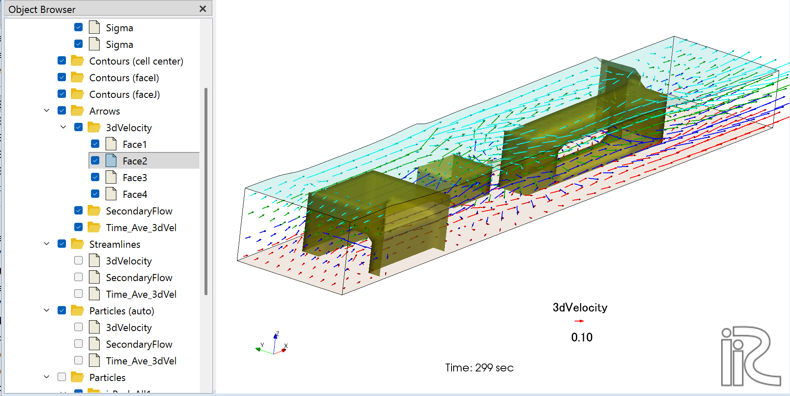
Task: Select Face1 in the tree
Action: [134, 144]
